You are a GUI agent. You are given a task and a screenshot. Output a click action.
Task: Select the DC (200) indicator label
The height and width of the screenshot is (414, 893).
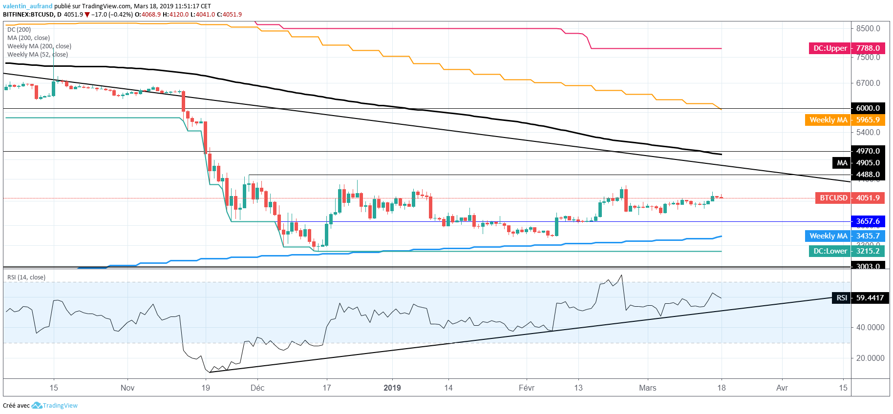pyautogui.click(x=19, y=30)
